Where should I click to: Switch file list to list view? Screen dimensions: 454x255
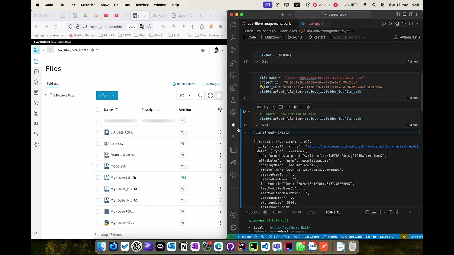point(219,95)
